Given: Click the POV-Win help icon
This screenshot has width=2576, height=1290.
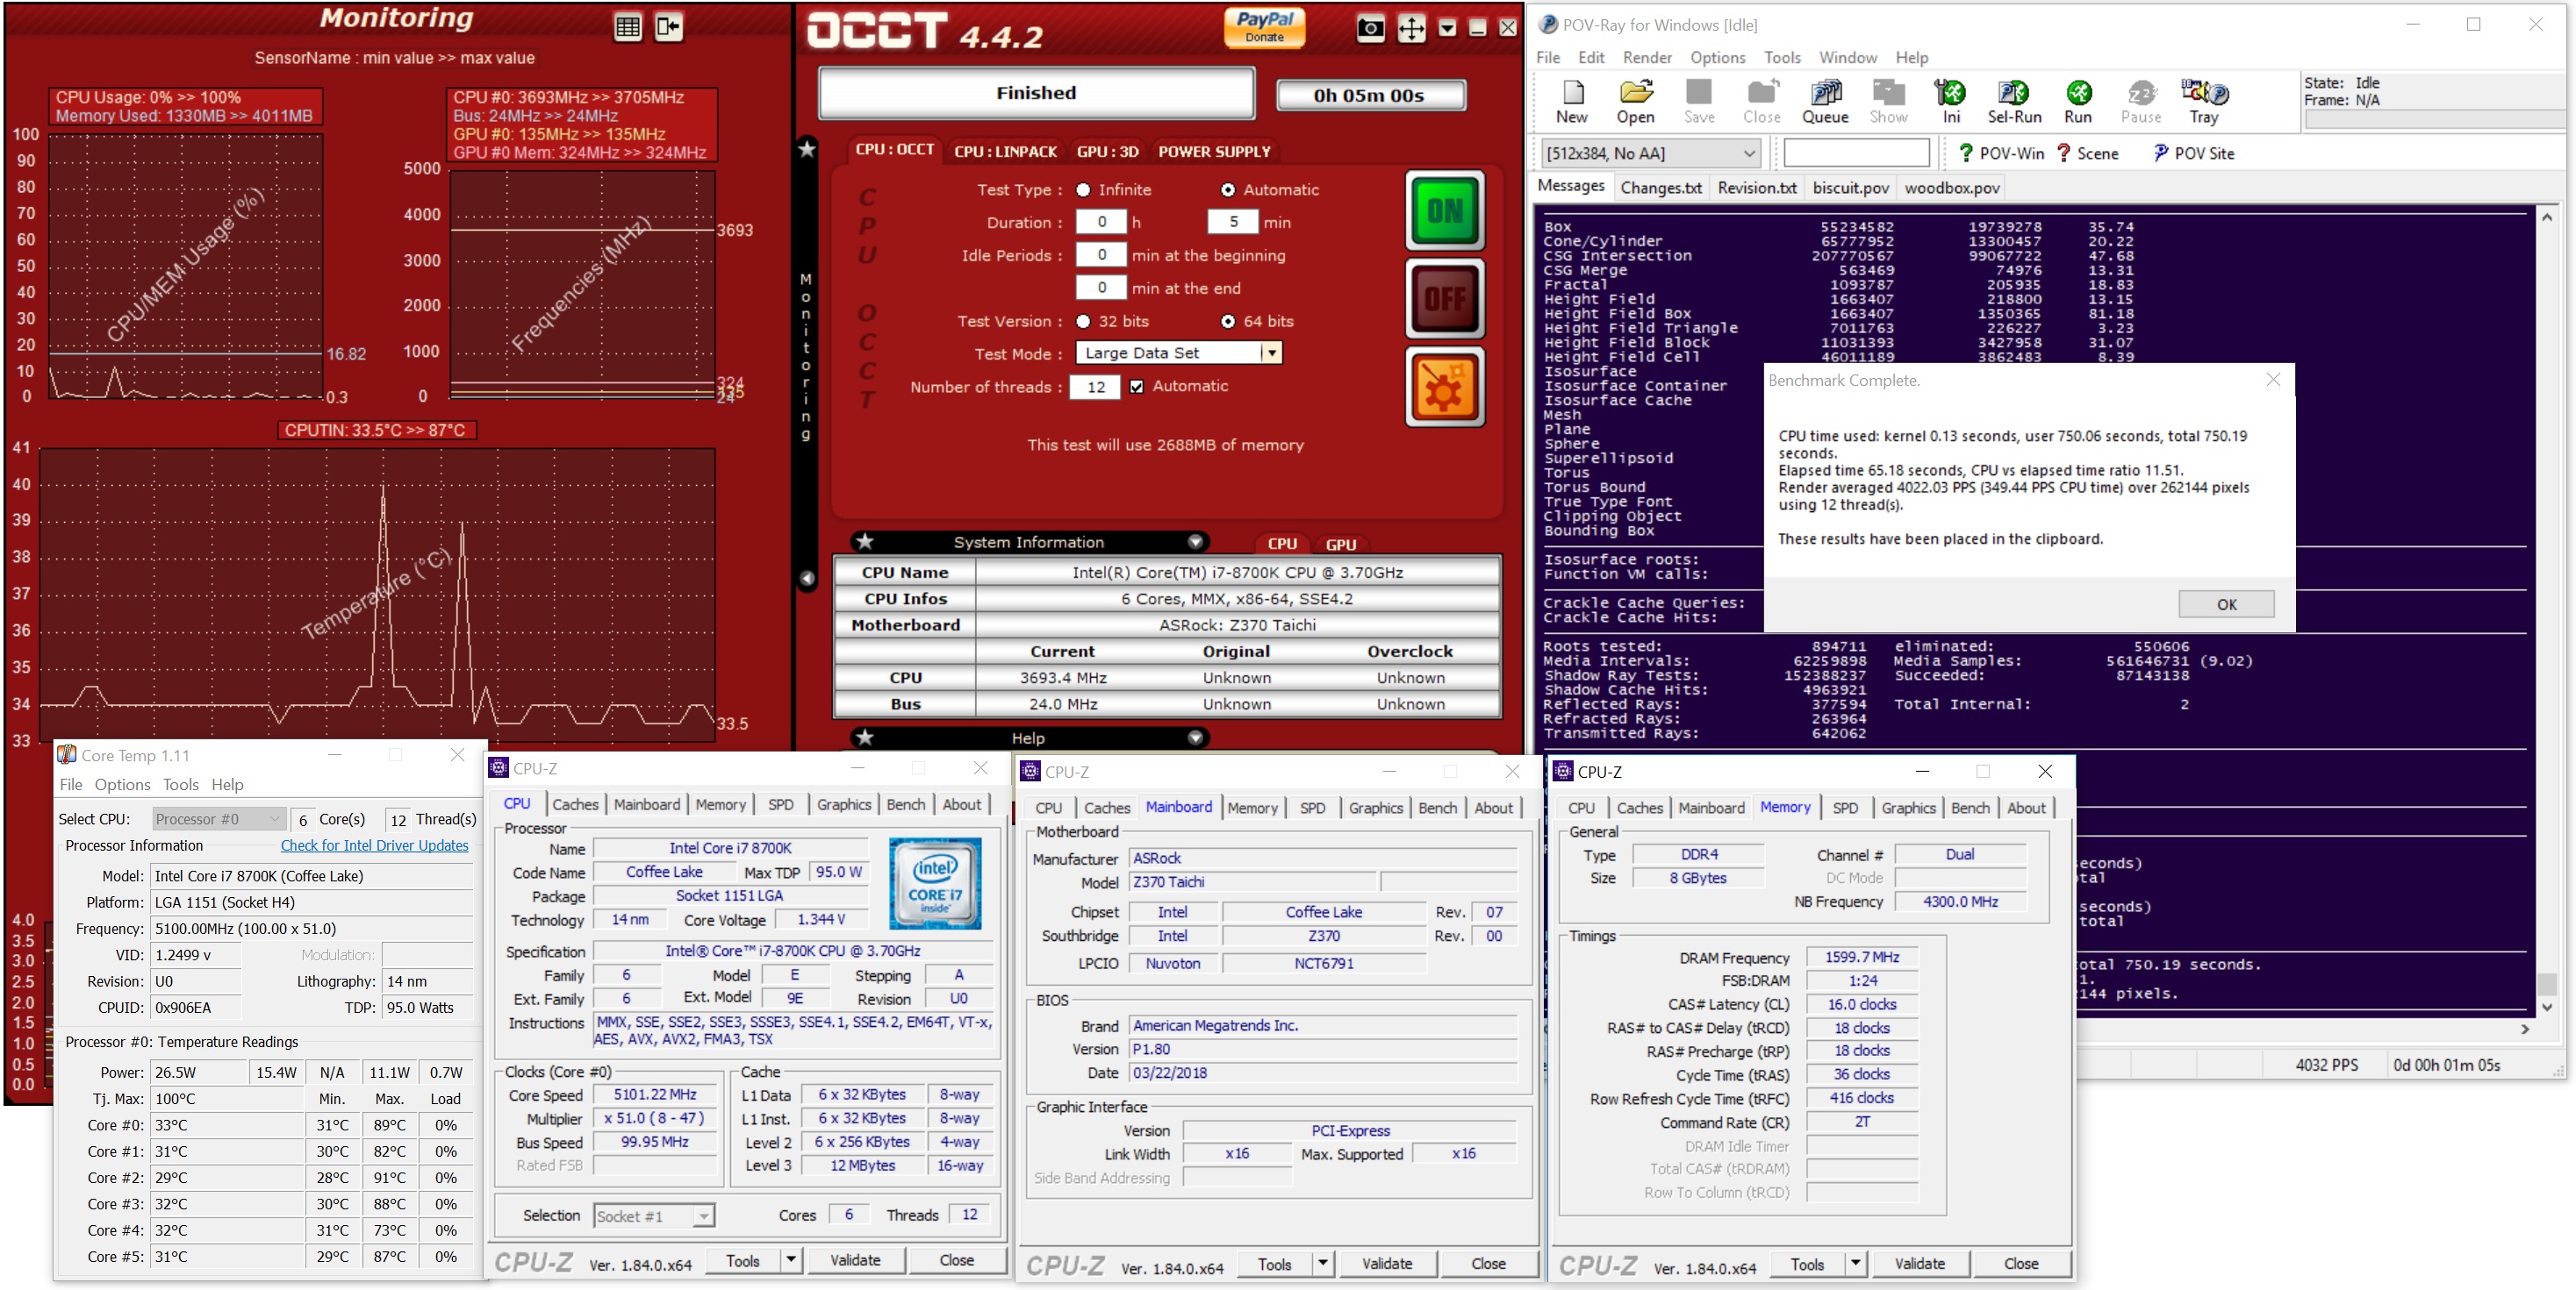Looking at the screenshot, I should point(1966,153).
